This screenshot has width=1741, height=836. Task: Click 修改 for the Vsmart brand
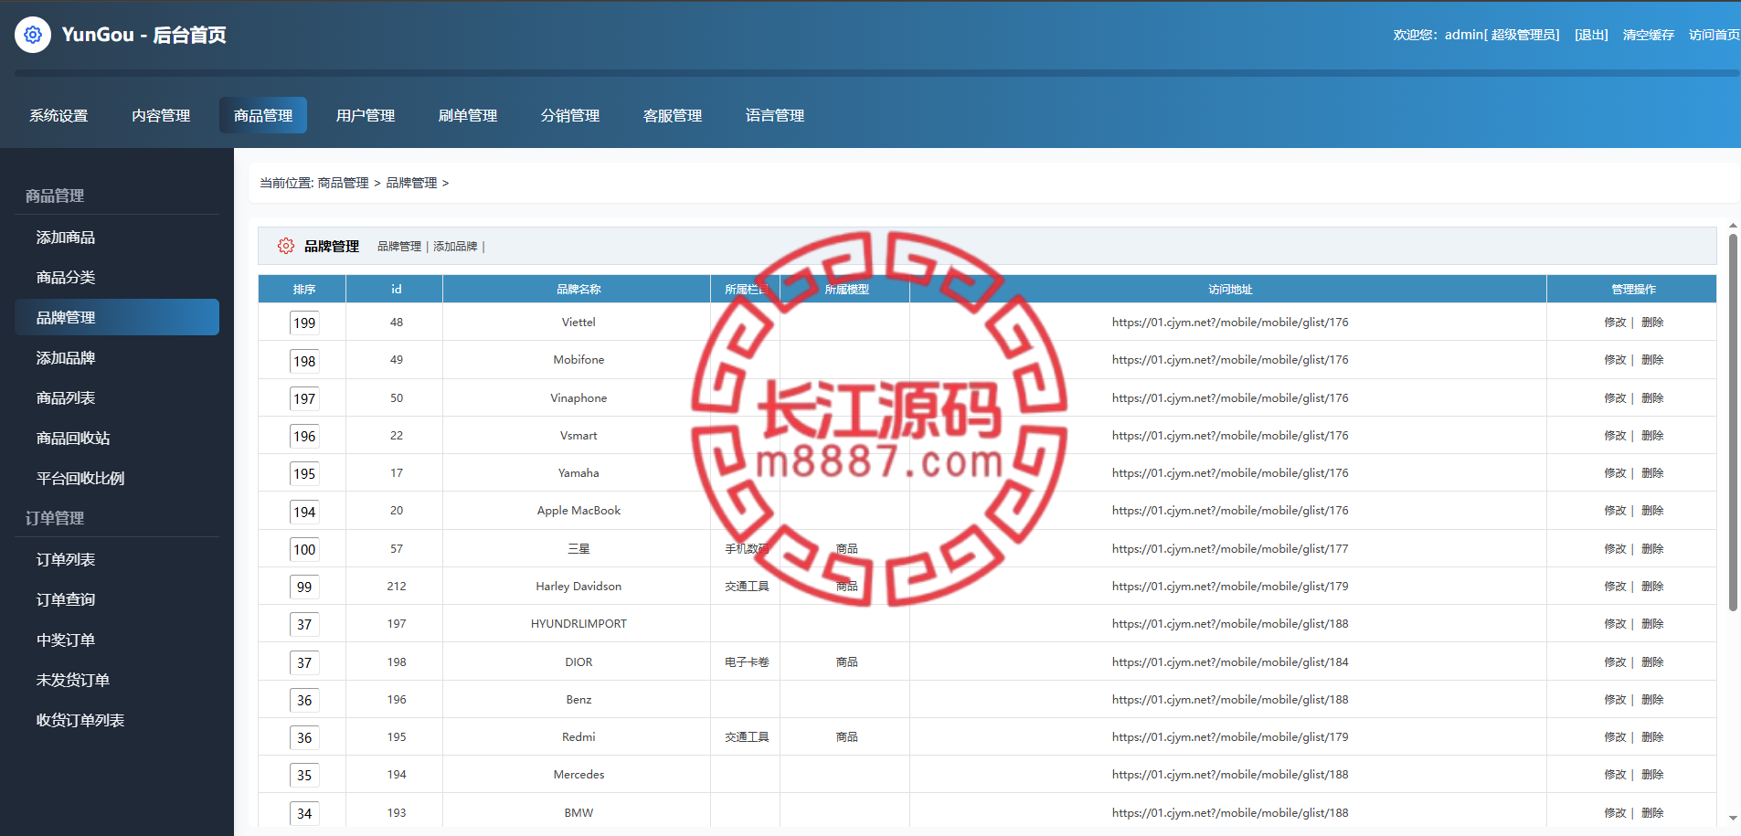1615,436
